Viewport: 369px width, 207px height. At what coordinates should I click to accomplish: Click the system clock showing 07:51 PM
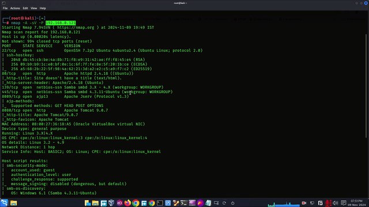(357, 203)
